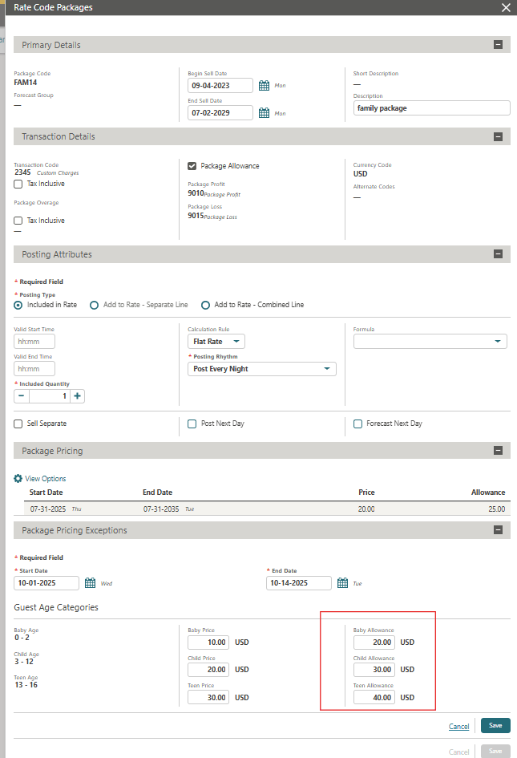Edit the family package Description field
Viewport: 517px width, 758px height.
coord(431,107)
